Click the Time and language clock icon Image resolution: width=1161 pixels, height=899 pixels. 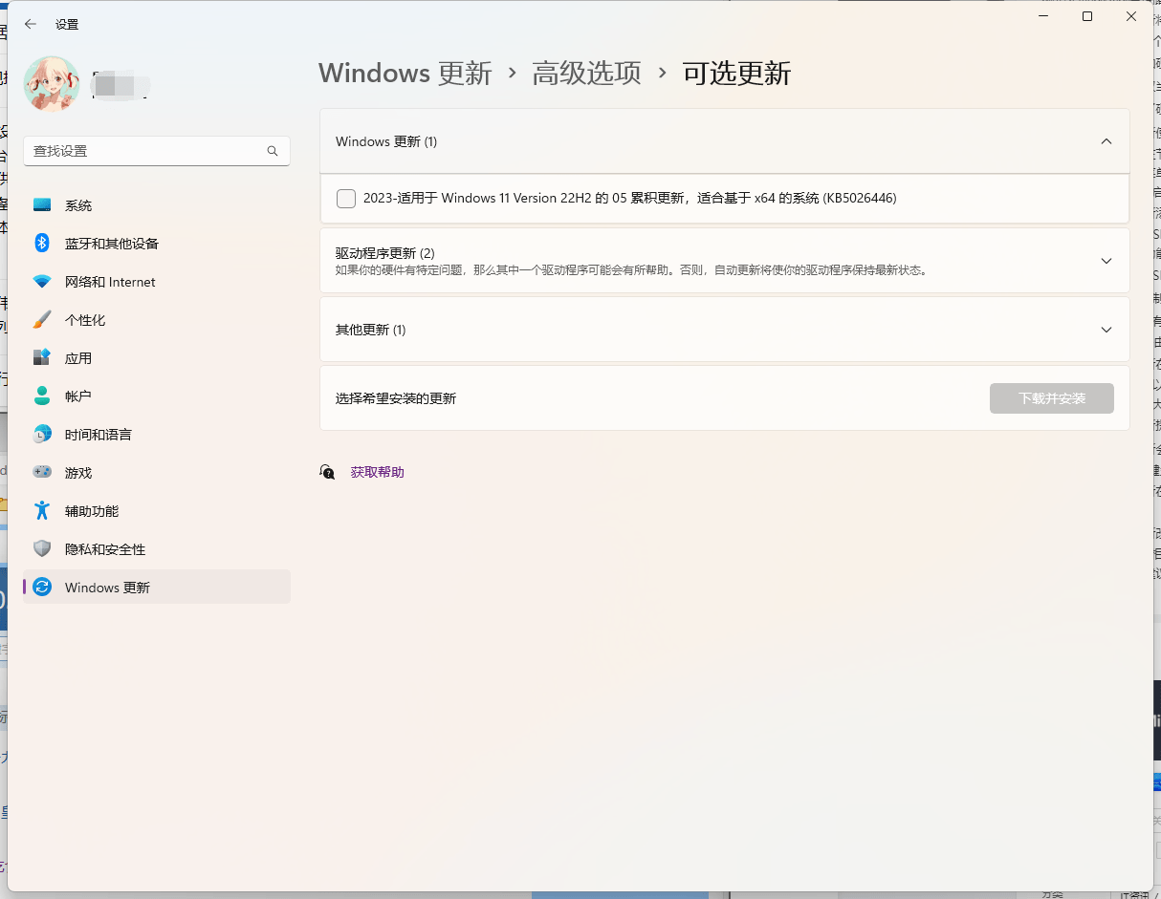(42, 435)
